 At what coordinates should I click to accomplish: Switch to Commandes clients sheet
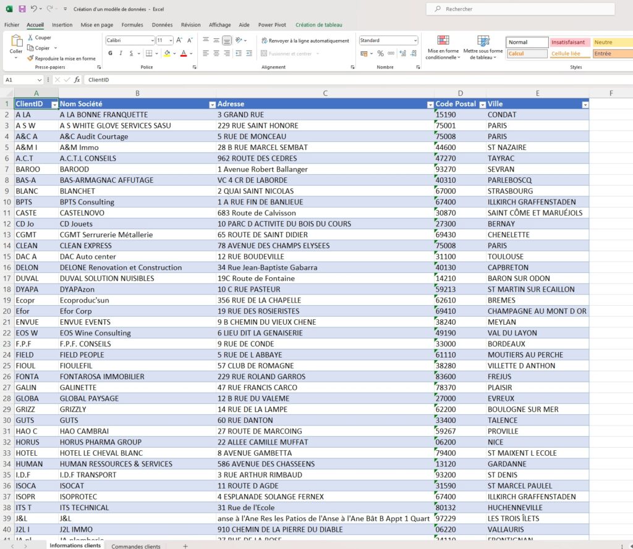[x=135, y=546]
